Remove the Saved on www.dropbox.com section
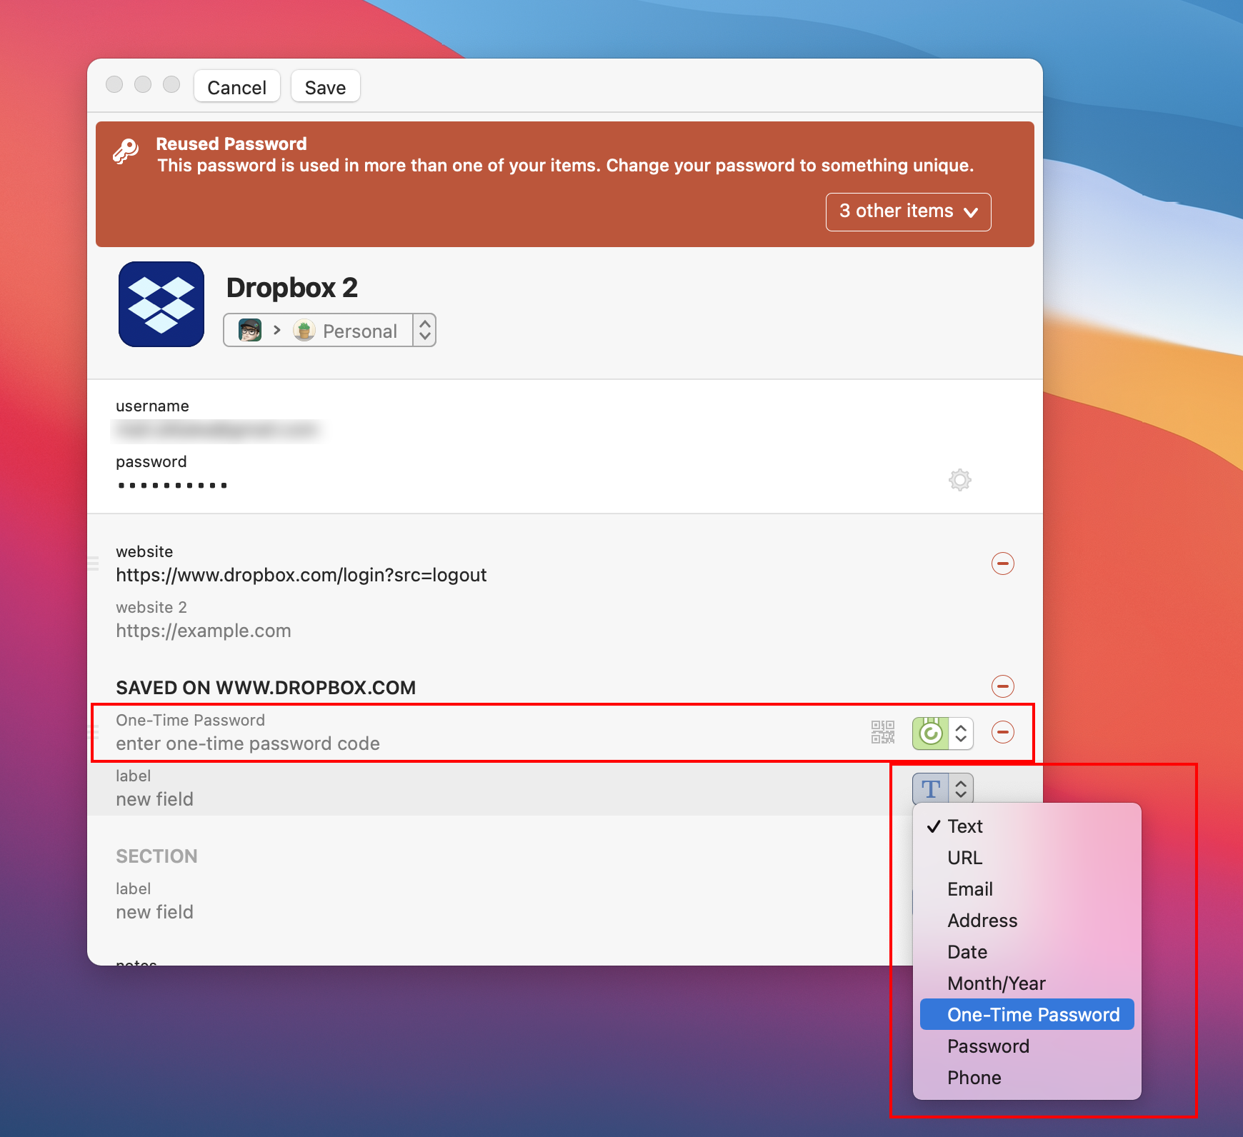This screenshot has height=1137, width=1243. point(1003,686)
